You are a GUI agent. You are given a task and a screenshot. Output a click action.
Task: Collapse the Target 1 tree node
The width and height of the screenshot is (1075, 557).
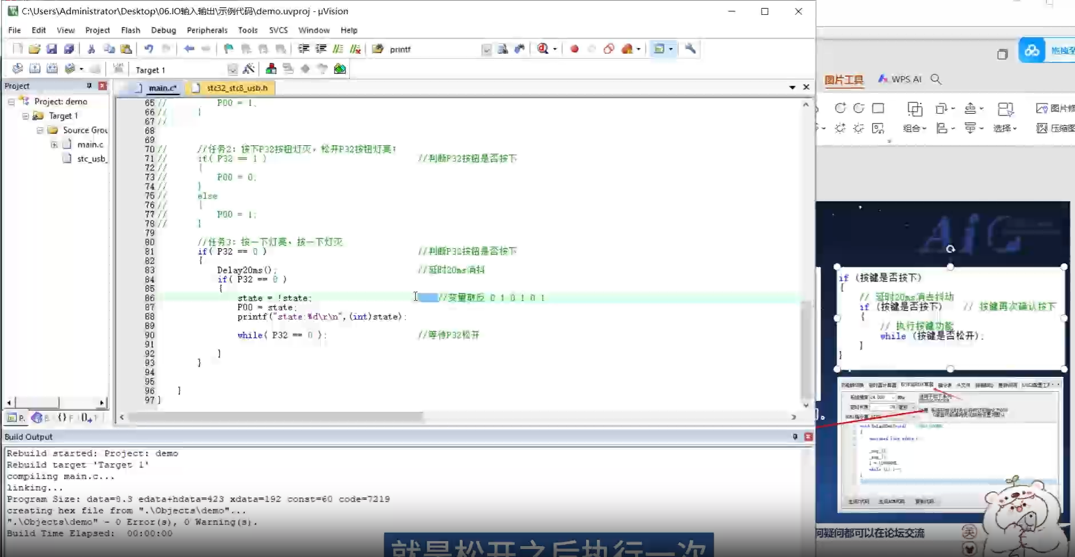coord(26,116)
